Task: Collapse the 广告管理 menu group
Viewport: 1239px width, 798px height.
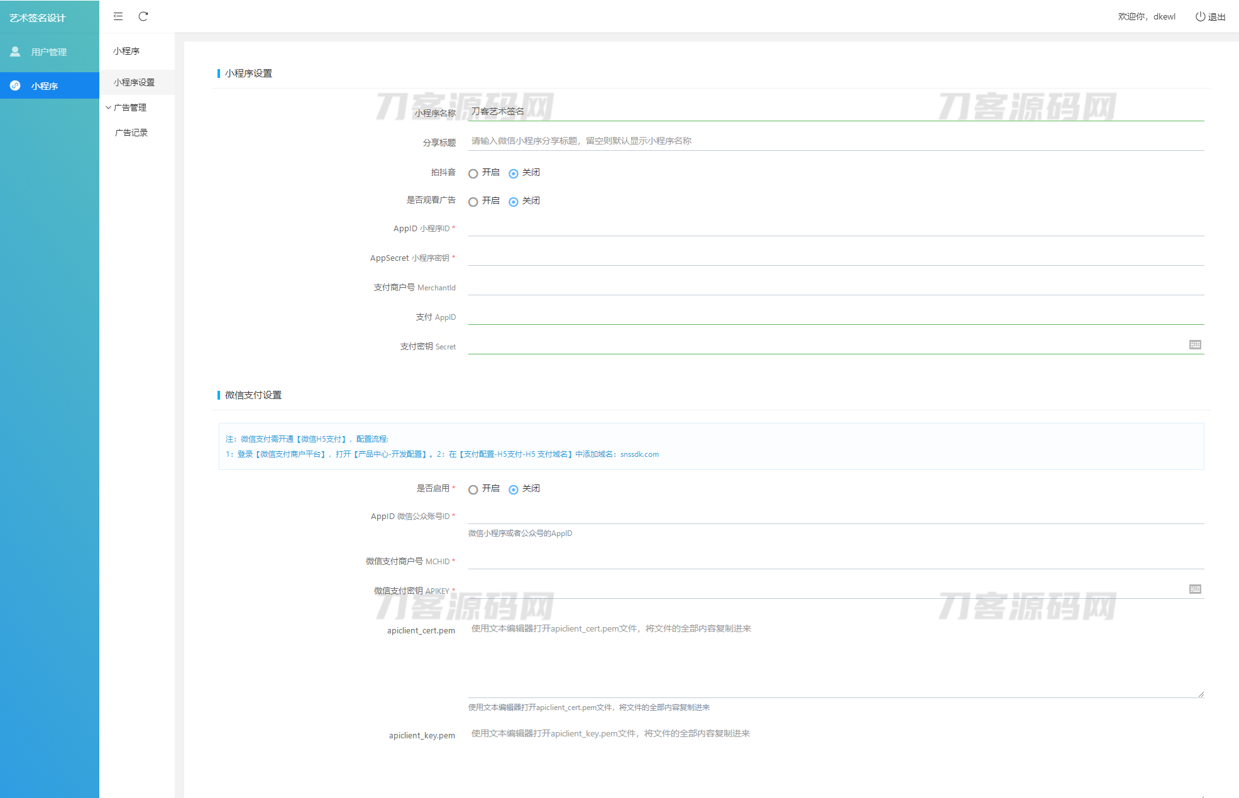Action: coord(129,107)
